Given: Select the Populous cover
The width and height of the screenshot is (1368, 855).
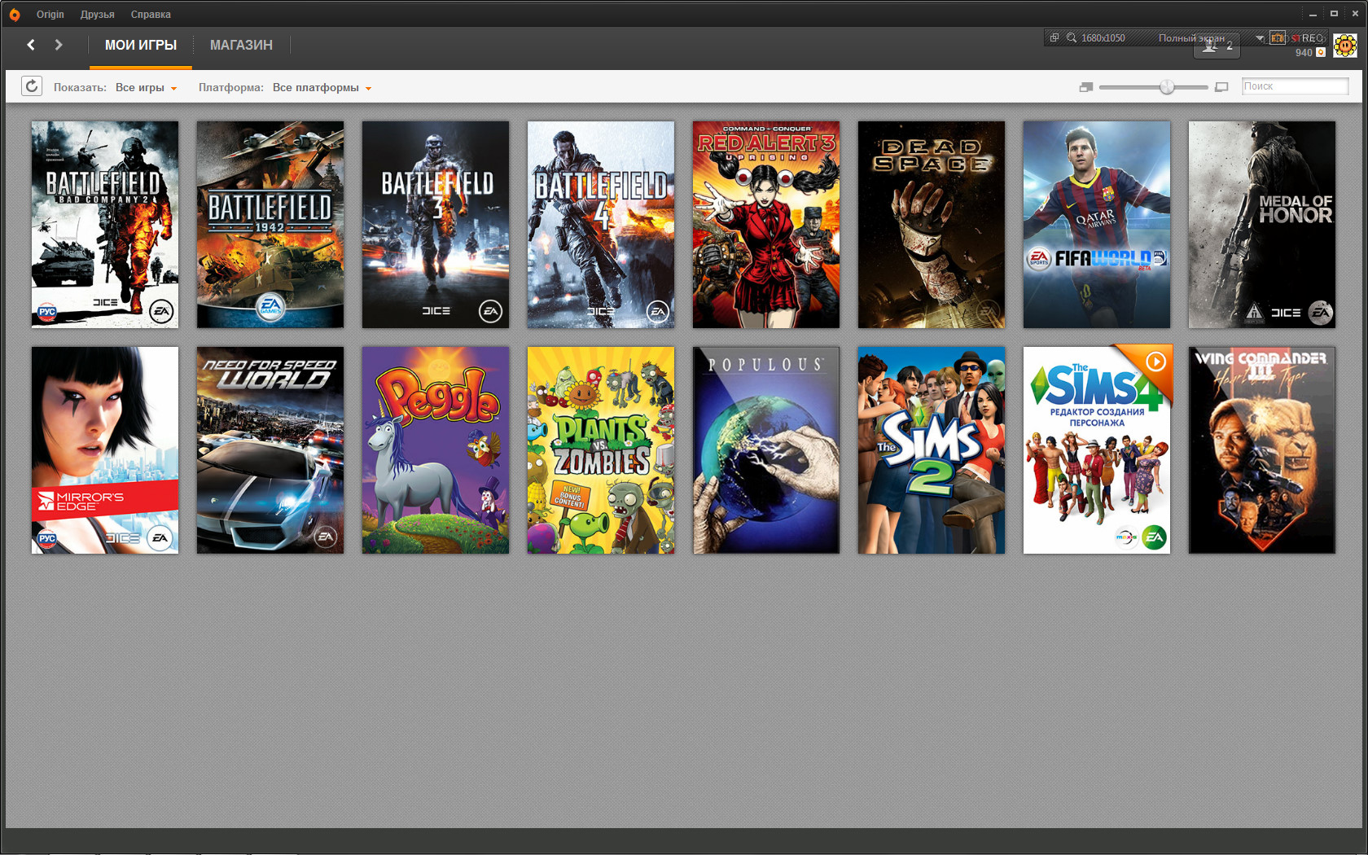Looking at the screenshot, I should coord(766,450).
